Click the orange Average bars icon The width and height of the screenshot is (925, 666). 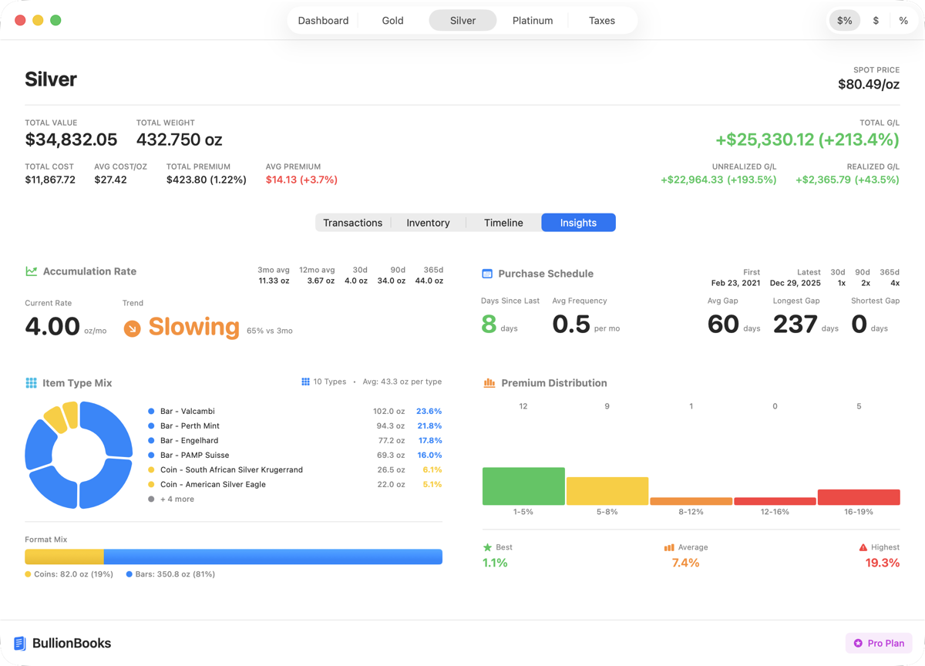(x=668, y=547)
